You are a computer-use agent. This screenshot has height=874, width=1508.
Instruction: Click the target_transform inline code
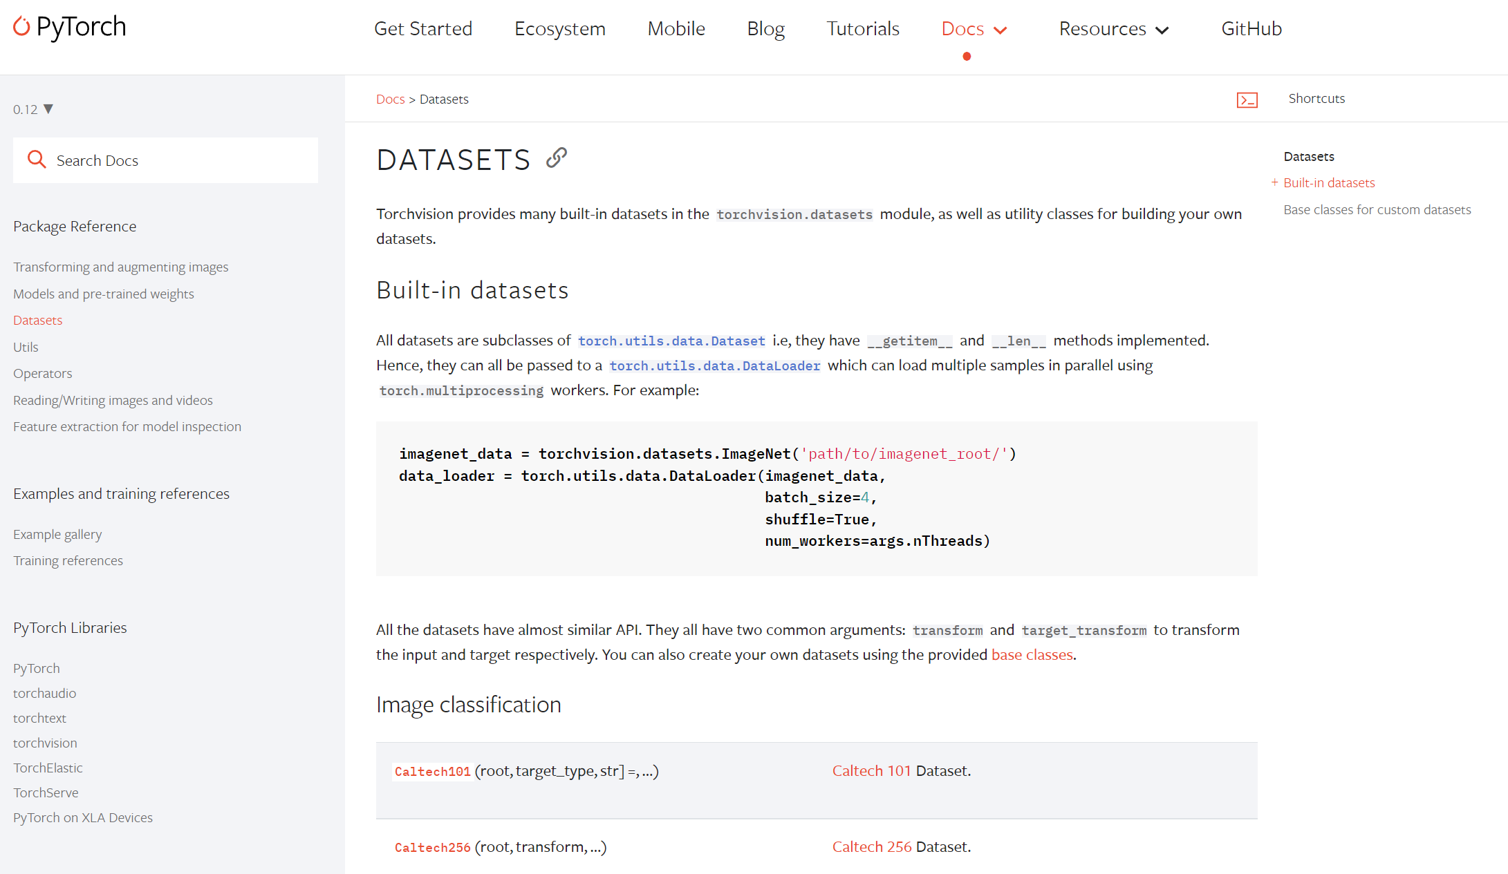click(x=1083, y=630)
